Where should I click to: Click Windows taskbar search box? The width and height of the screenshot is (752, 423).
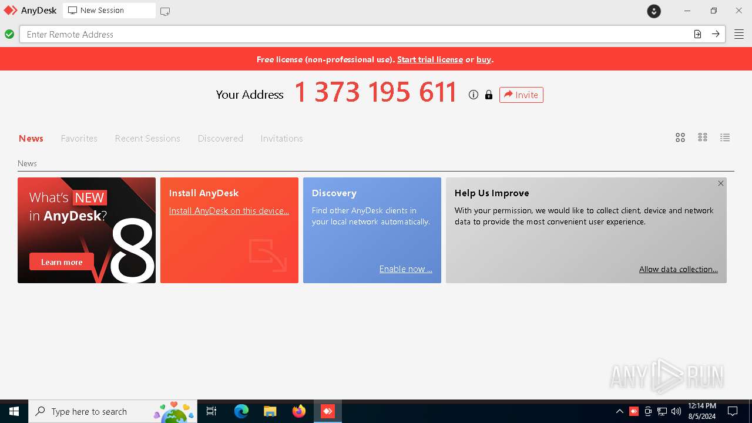click(x=113, y=411)
